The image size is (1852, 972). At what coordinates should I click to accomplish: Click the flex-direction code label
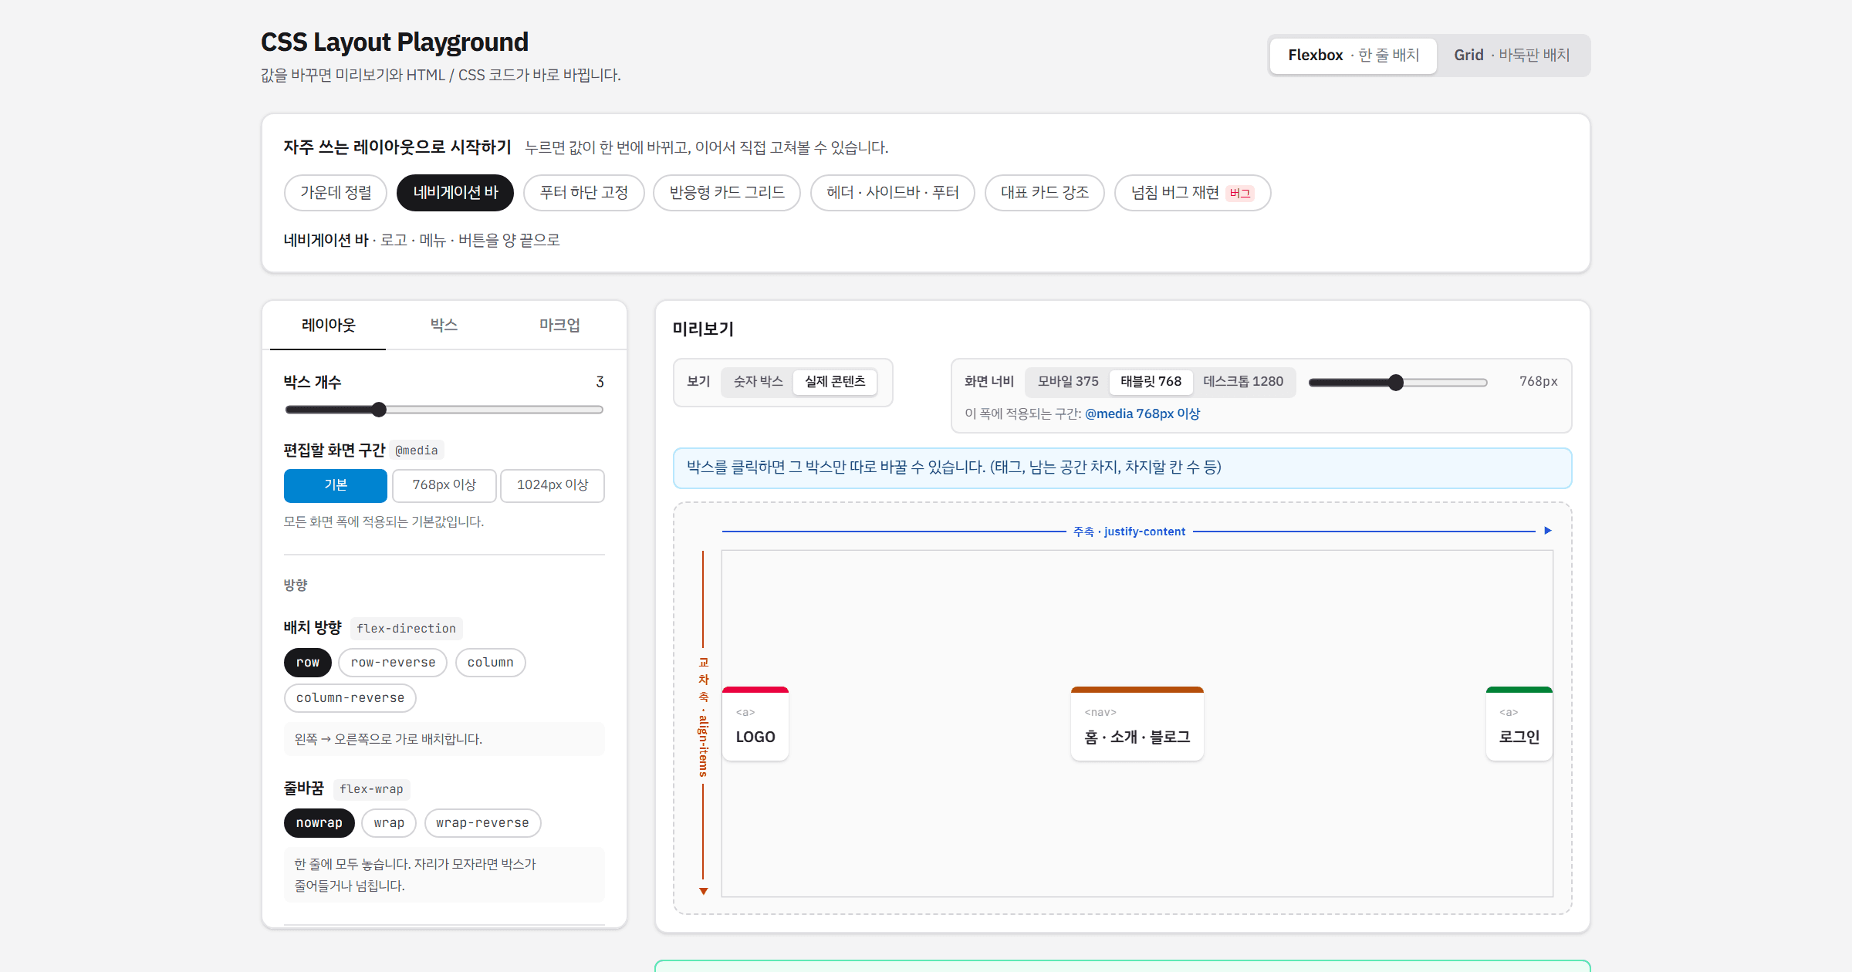(407, 629)
